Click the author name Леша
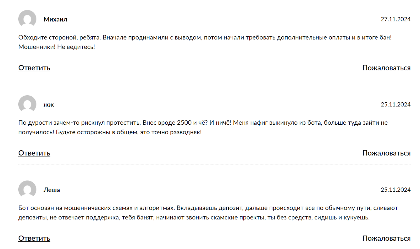420x249 pixels. pyautogui.click(x=52, y=190)
